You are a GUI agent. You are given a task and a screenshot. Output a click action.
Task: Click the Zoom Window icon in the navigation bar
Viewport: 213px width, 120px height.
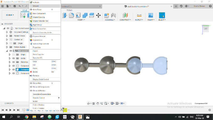tap(106, 103)
